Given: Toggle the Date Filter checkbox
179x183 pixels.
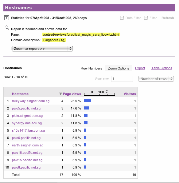Looking at the screenshot, I should click(x=122, y=18).
